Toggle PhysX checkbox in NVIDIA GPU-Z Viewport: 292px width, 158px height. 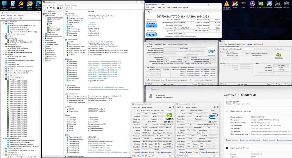click(156, 152)
